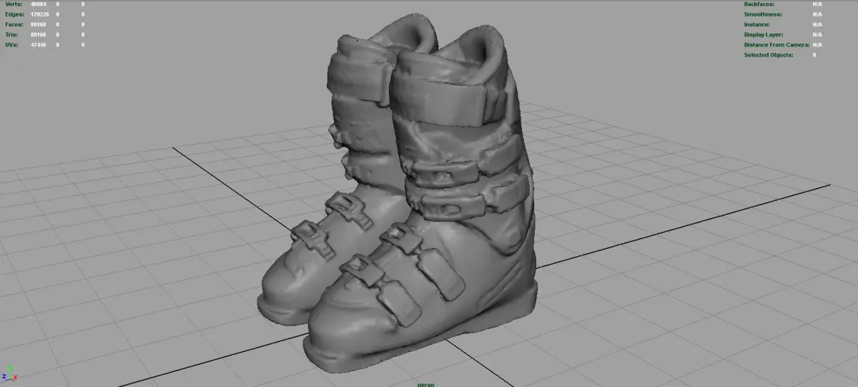Viewport: 858px width, 387px height.
Task: Click the N/A value beside Display Layer
Action: point(817,34)
